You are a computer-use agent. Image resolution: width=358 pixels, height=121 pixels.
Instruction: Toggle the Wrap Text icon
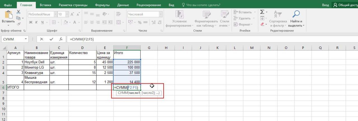coord(119,14)
